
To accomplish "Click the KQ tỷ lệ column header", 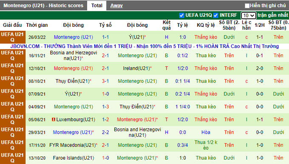I will 206,25.
